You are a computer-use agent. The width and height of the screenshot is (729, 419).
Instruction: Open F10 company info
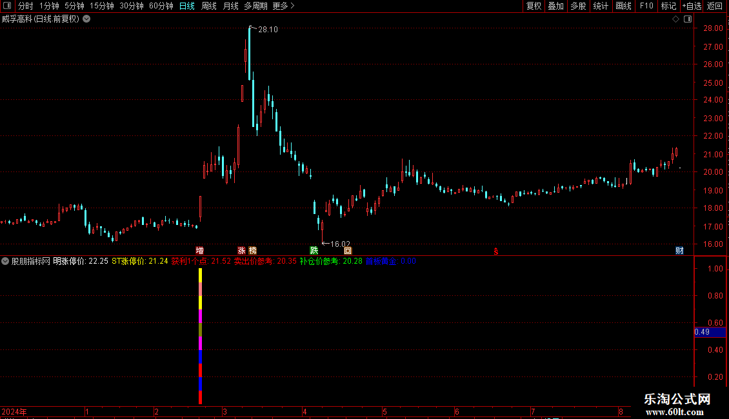(646, 6)
